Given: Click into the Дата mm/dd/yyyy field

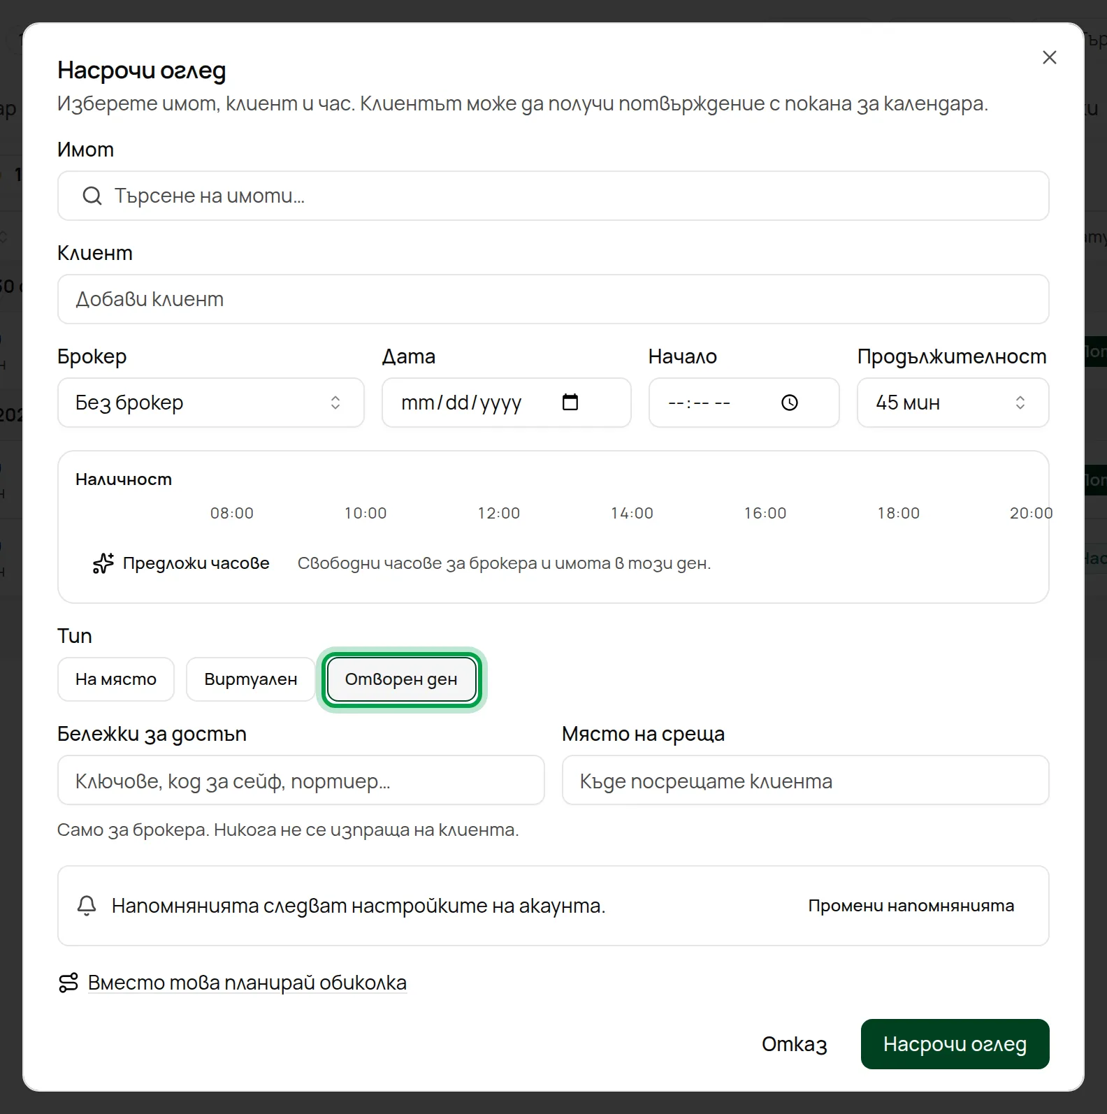Looking at the screenshot, I should [507, 403].
